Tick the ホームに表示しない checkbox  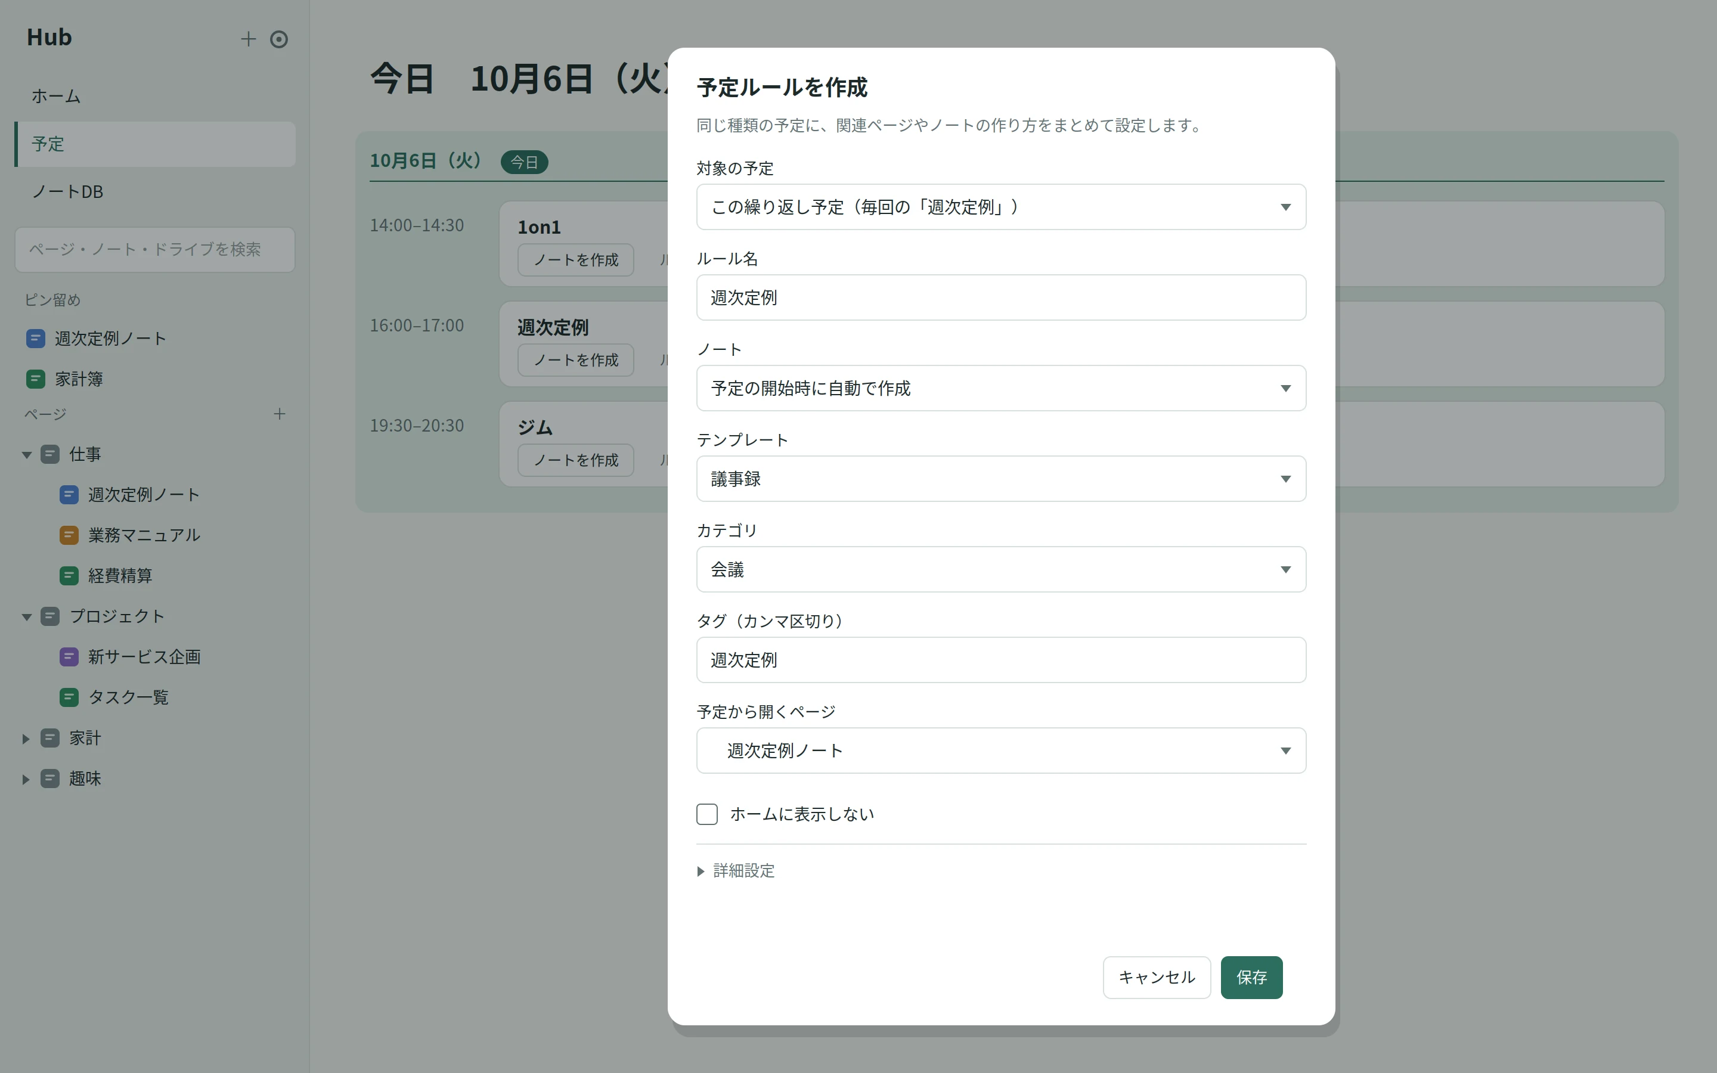706,814
